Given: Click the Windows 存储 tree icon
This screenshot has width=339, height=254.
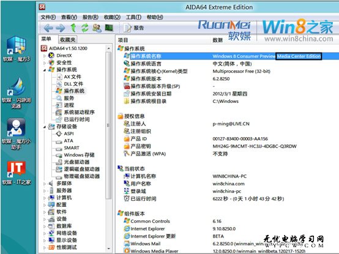Looking at the screenshot, I should pos(59,155).
